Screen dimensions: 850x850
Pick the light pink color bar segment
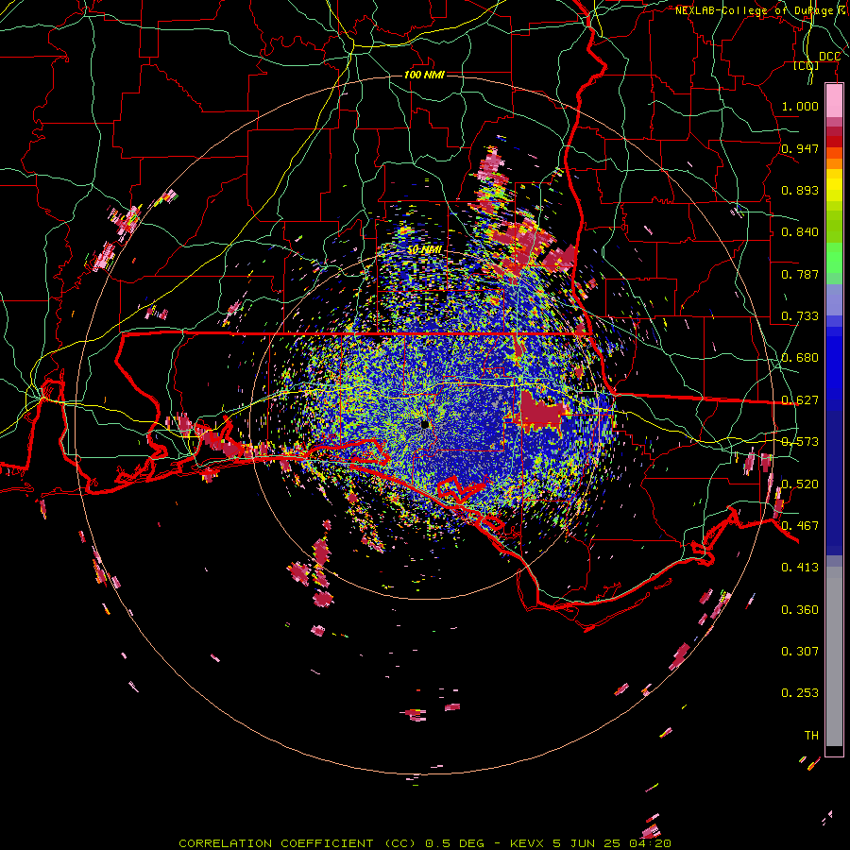click(x=834, y=101)
